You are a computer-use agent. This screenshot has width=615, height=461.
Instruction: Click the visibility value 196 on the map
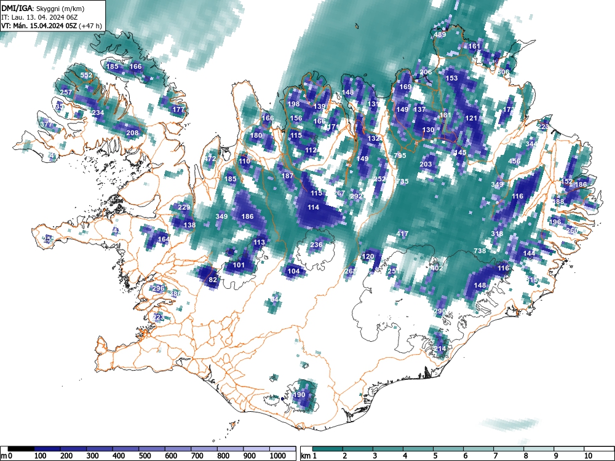pyautogui.click(x=555, y=222)
